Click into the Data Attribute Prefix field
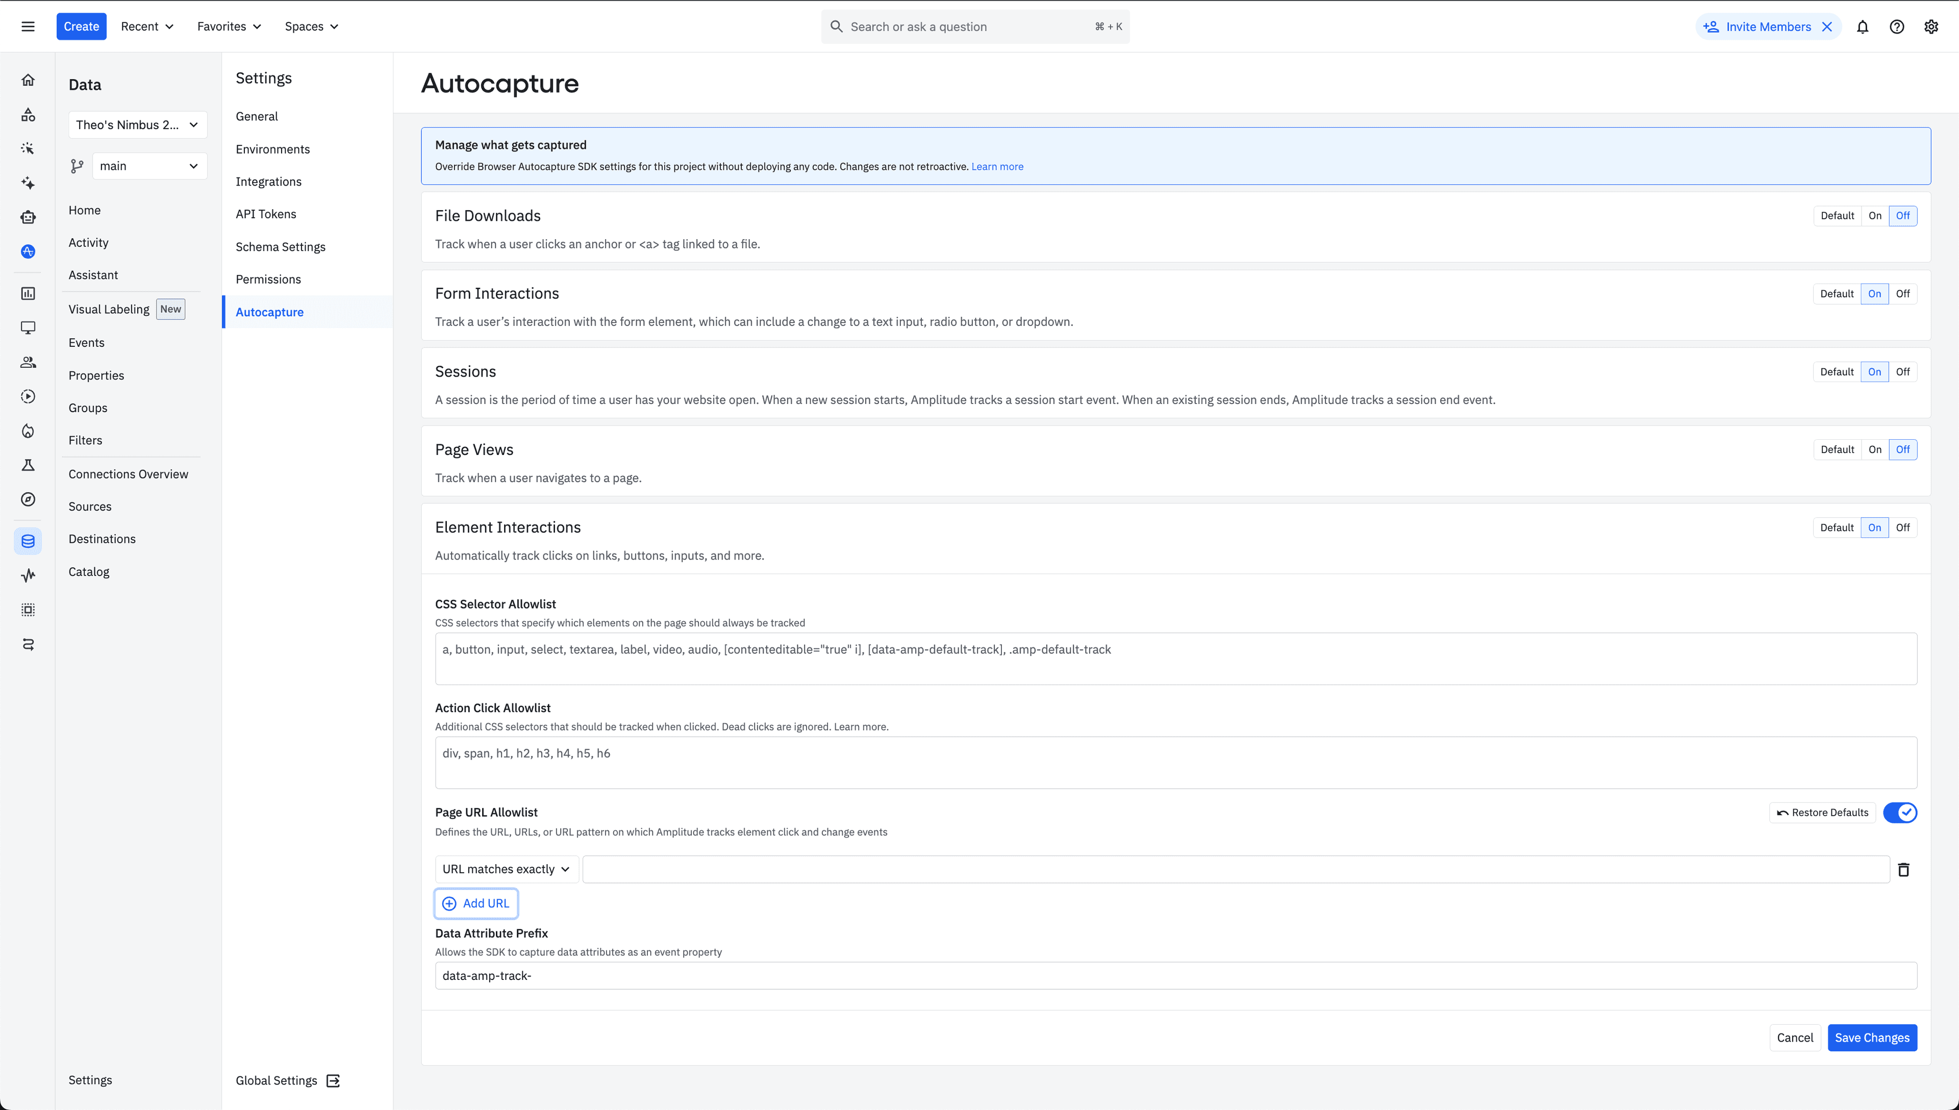Image resolution: width=1959 pixels, height=1110 pixels. coord(1175,976)
